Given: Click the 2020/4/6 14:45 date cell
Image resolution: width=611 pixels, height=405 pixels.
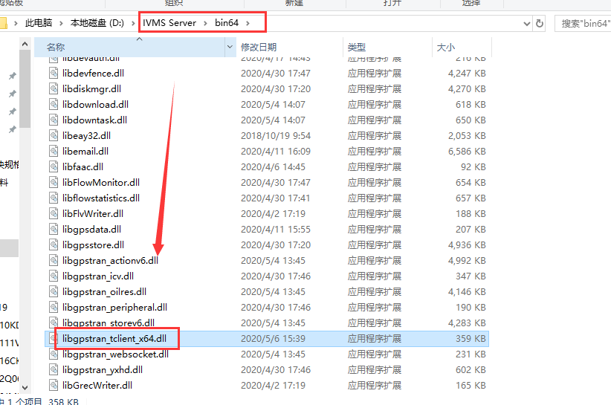Looking at the screenshot, I should 273,166.
